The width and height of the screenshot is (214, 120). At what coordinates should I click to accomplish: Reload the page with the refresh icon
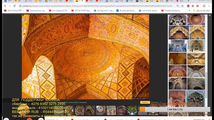(14, 6)
